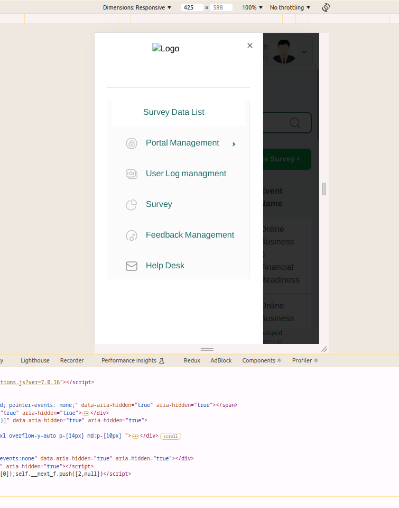Switch to Recorder DevTools tab
Image resolution: width=399 pixels, height=508 pixels.
point(72,360)
